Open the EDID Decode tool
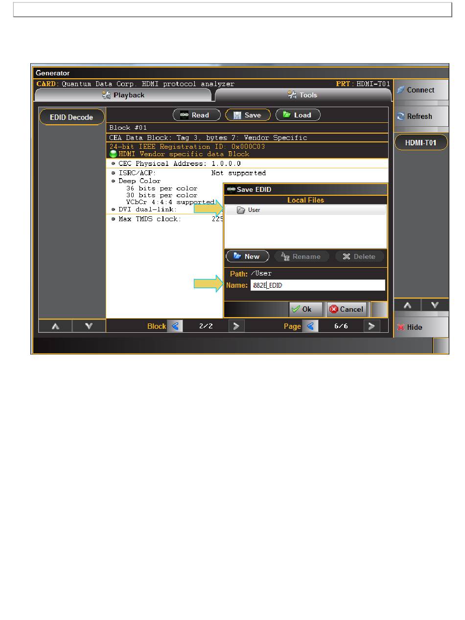 72,117
